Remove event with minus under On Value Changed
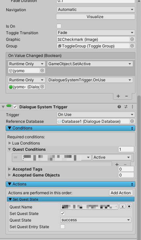 (127, 96)
